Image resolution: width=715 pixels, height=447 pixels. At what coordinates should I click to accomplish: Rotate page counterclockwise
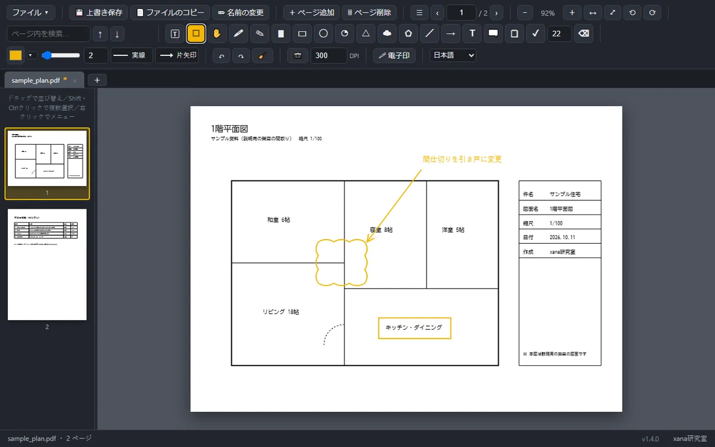coord(632,13)
